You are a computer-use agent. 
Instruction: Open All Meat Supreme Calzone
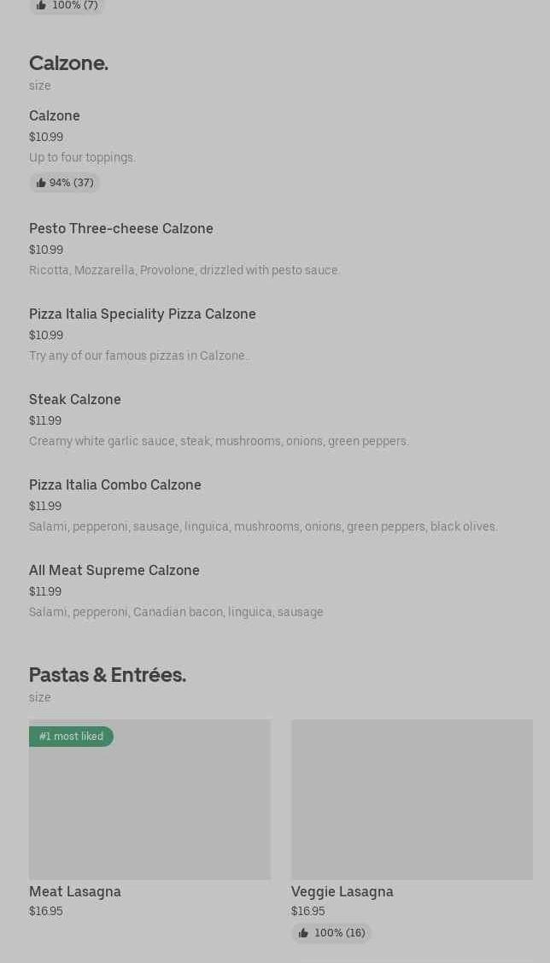114,570
